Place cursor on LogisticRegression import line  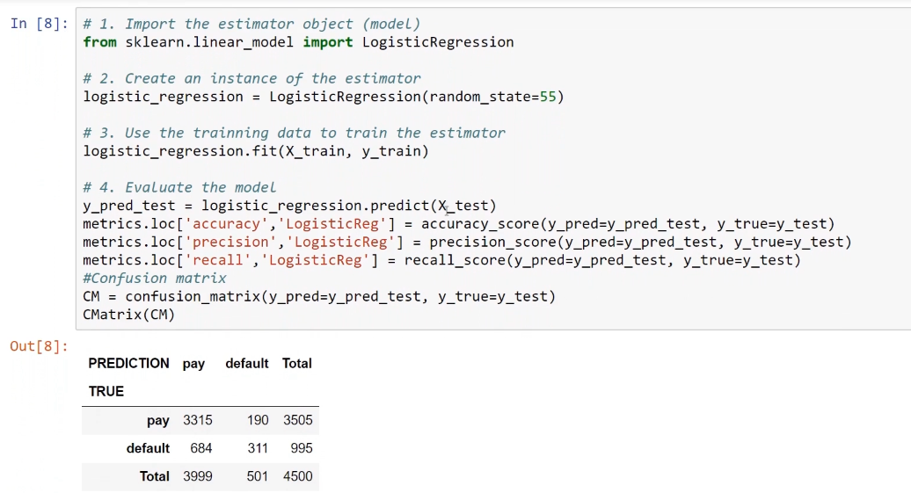298,42
